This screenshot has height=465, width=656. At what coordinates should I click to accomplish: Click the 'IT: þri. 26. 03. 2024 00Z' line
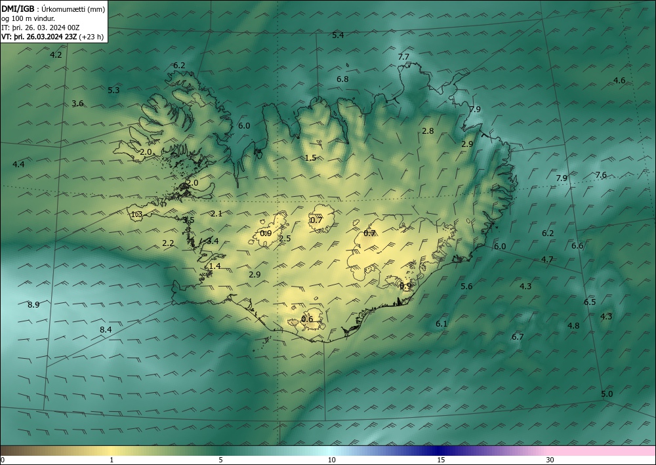pos(41,28)
